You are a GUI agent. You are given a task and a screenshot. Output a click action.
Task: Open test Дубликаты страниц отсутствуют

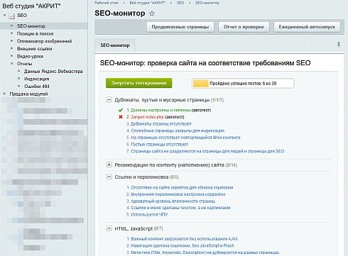161,124
